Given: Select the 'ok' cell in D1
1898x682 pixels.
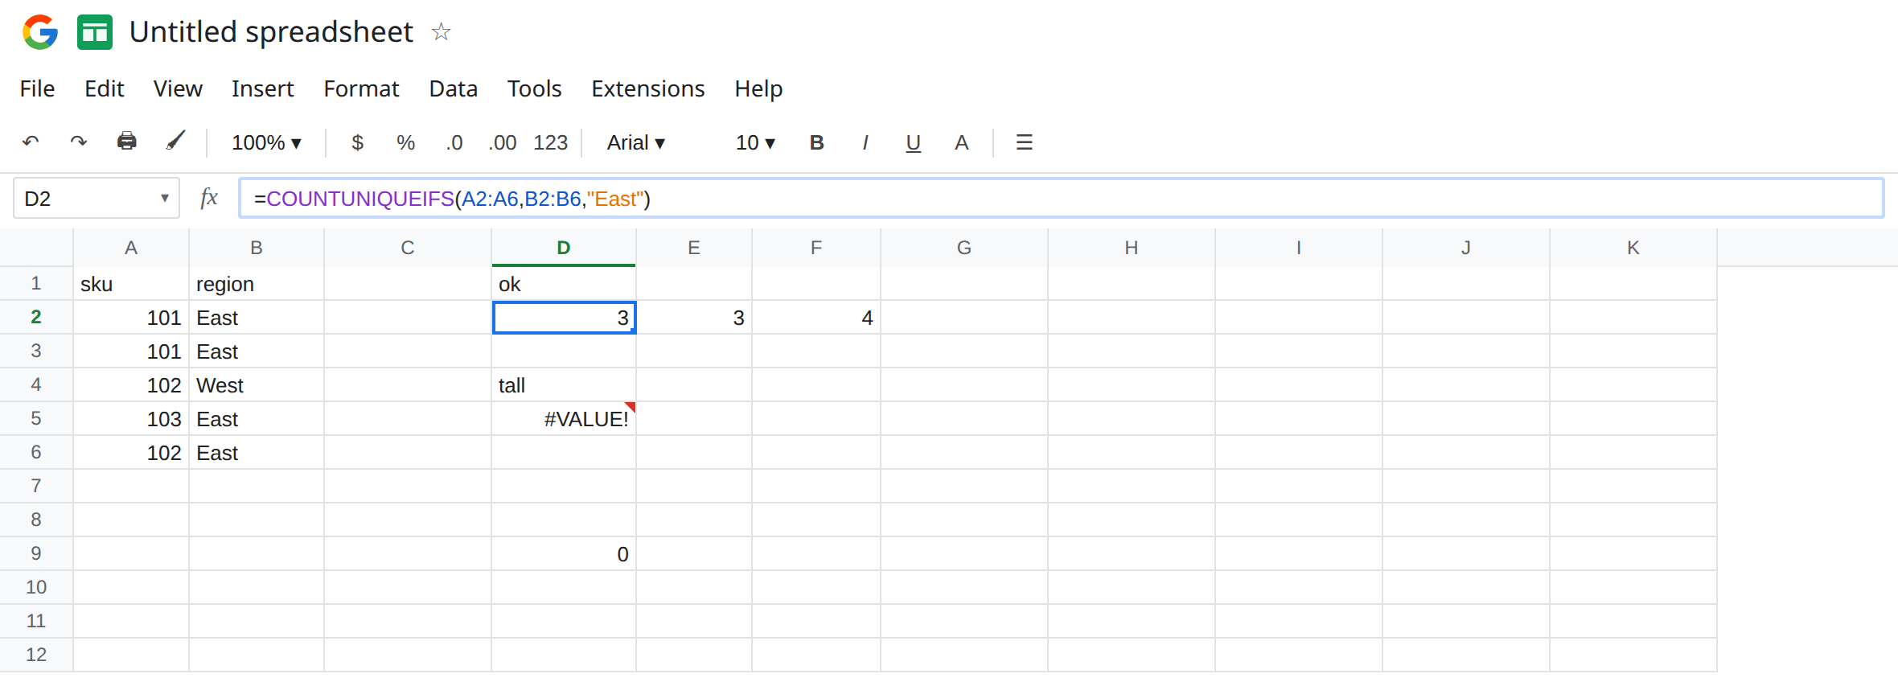Looking at the screenshot, I should (x=563, y=283).
